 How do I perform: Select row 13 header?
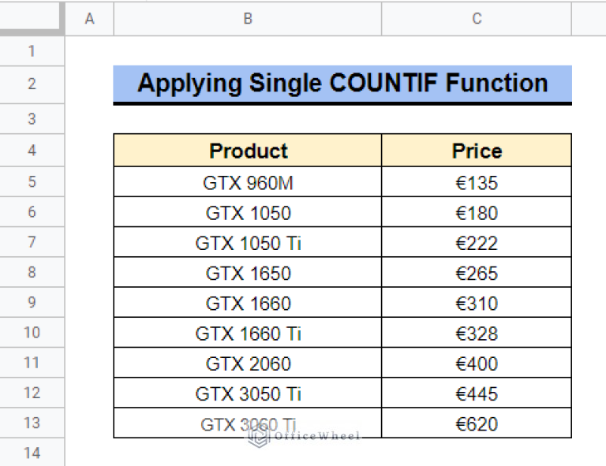pyautogui.click(x=32, y=423)
